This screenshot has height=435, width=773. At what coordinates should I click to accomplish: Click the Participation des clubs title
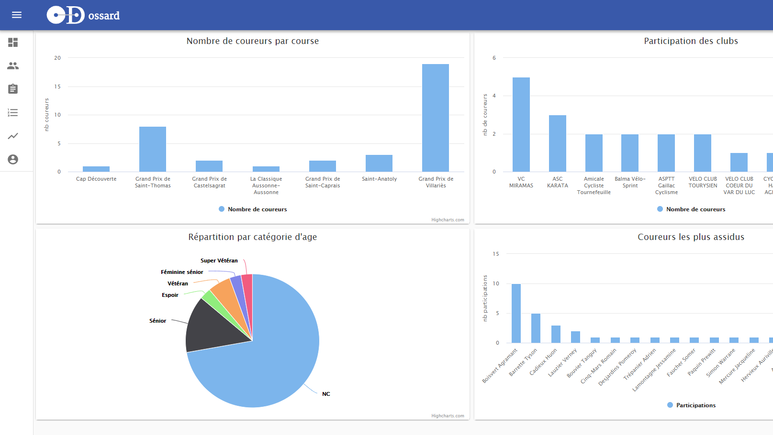(x=691, y=41)
